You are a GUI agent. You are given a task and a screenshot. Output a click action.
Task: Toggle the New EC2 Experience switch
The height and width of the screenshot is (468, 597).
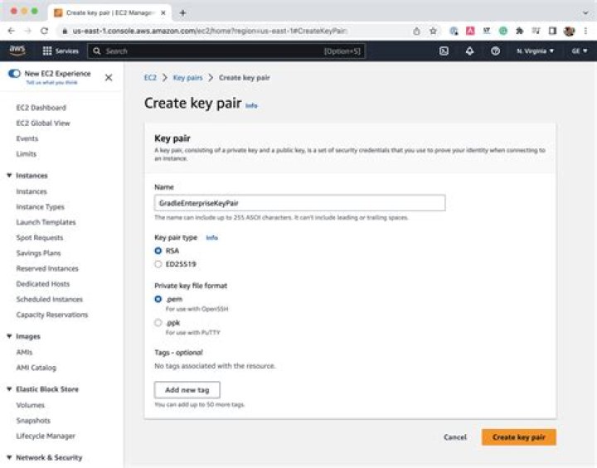pos(14,74)
